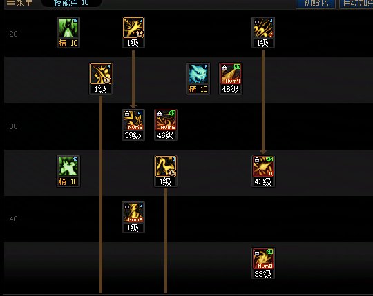Image resolution: width=373 pixels, height=296 pixels.
Task: Select the Num6 skill at level 46
Action: (x=166, y=120)
